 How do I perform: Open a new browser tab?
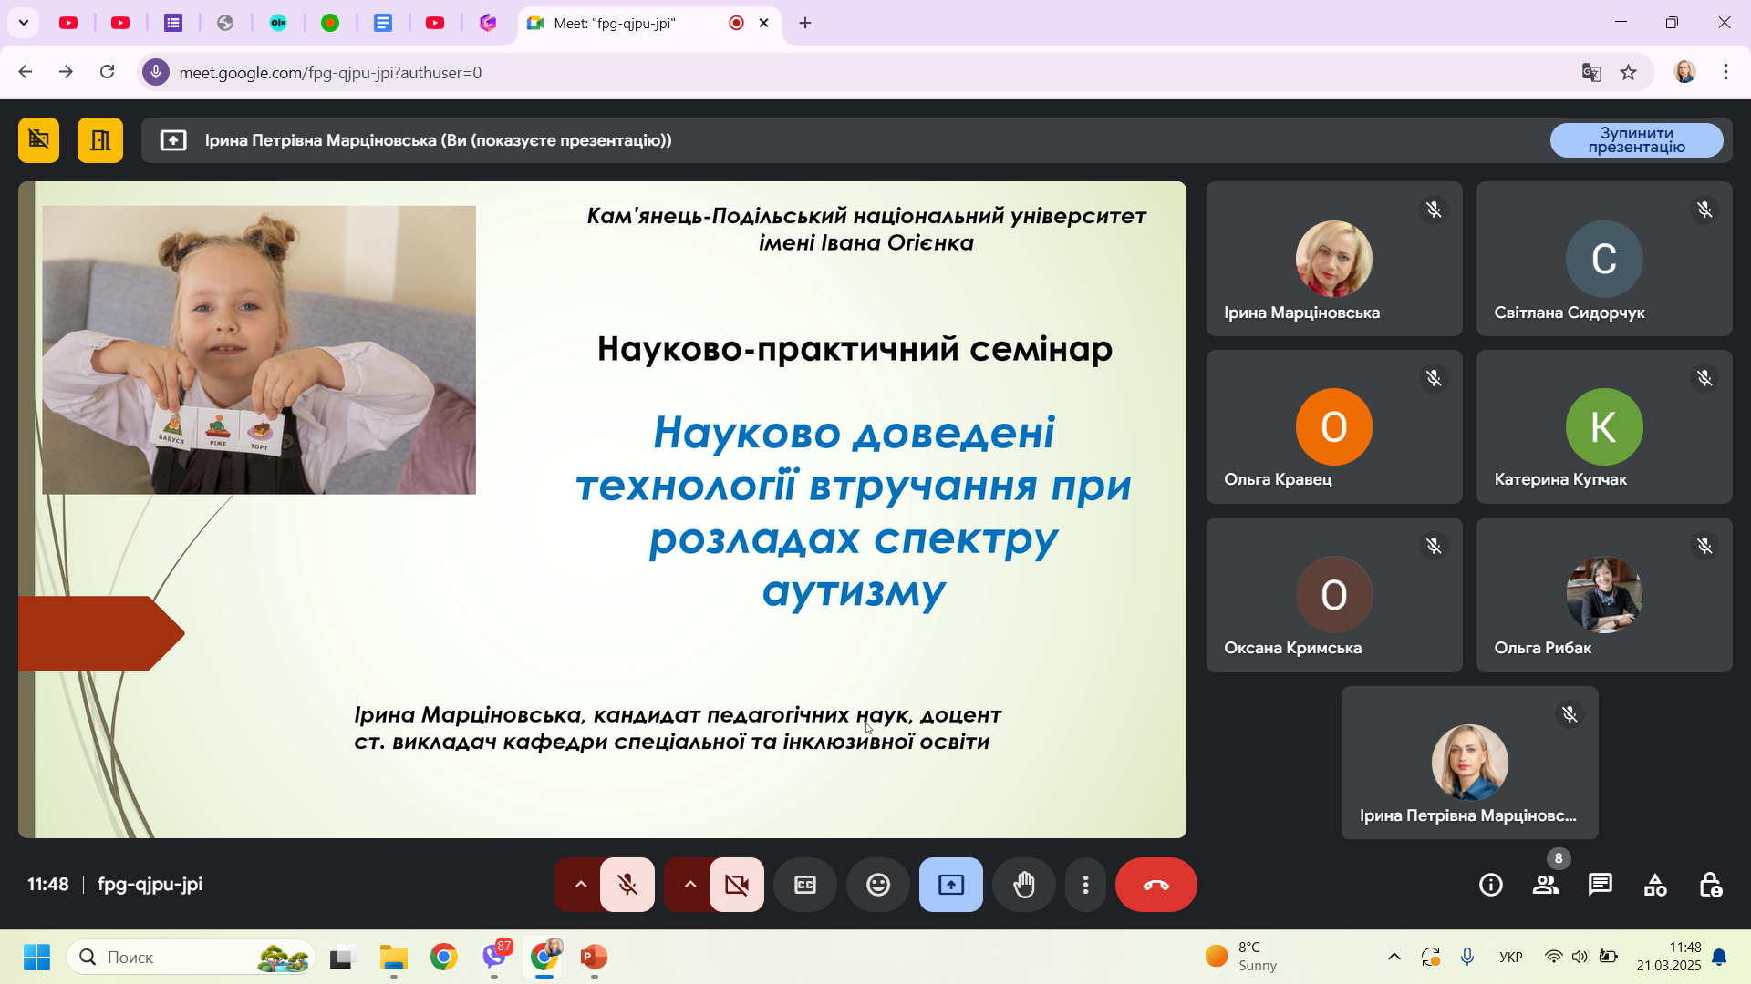(805, 24)
